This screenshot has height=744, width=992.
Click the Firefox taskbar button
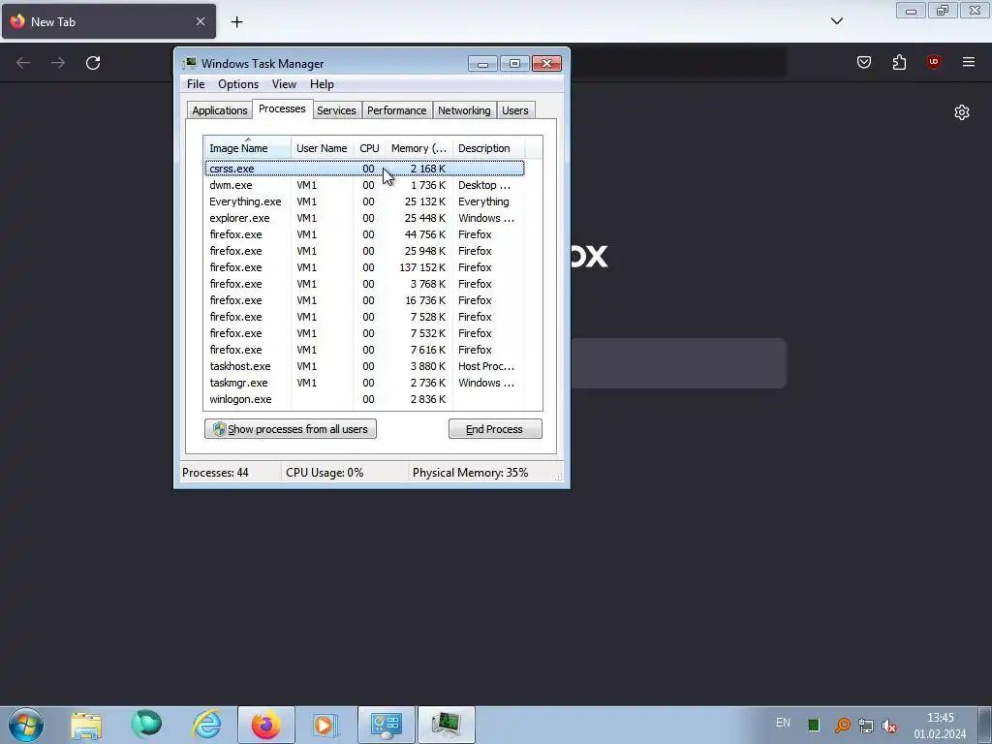[266, 725]
